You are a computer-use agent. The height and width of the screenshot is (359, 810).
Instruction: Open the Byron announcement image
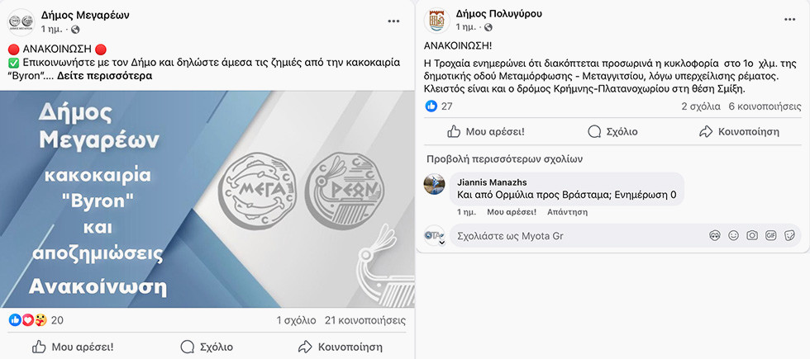coord(207,198)
